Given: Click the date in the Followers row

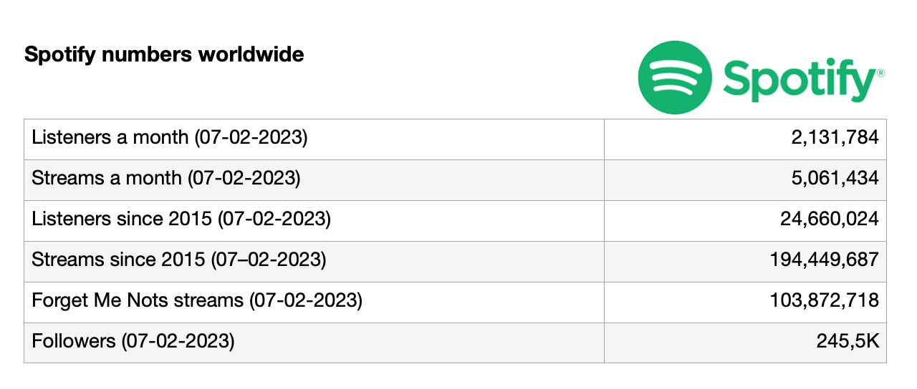Looking at the screenshot, I should pos(178,342).
